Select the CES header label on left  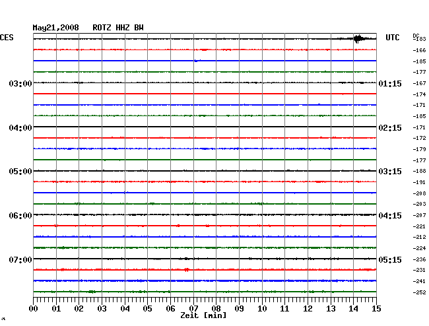pyautogui.click(x=7, y=38)
